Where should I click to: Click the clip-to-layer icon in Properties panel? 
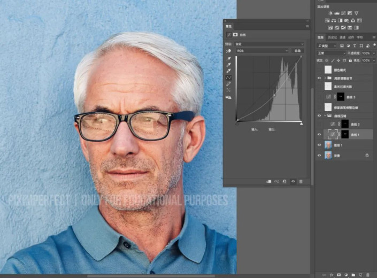268,181
